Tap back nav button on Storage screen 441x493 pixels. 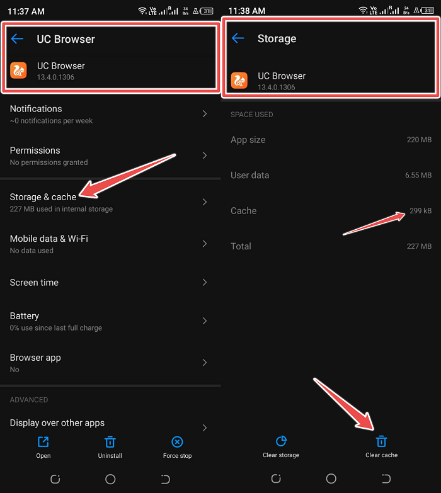[386, 479]
